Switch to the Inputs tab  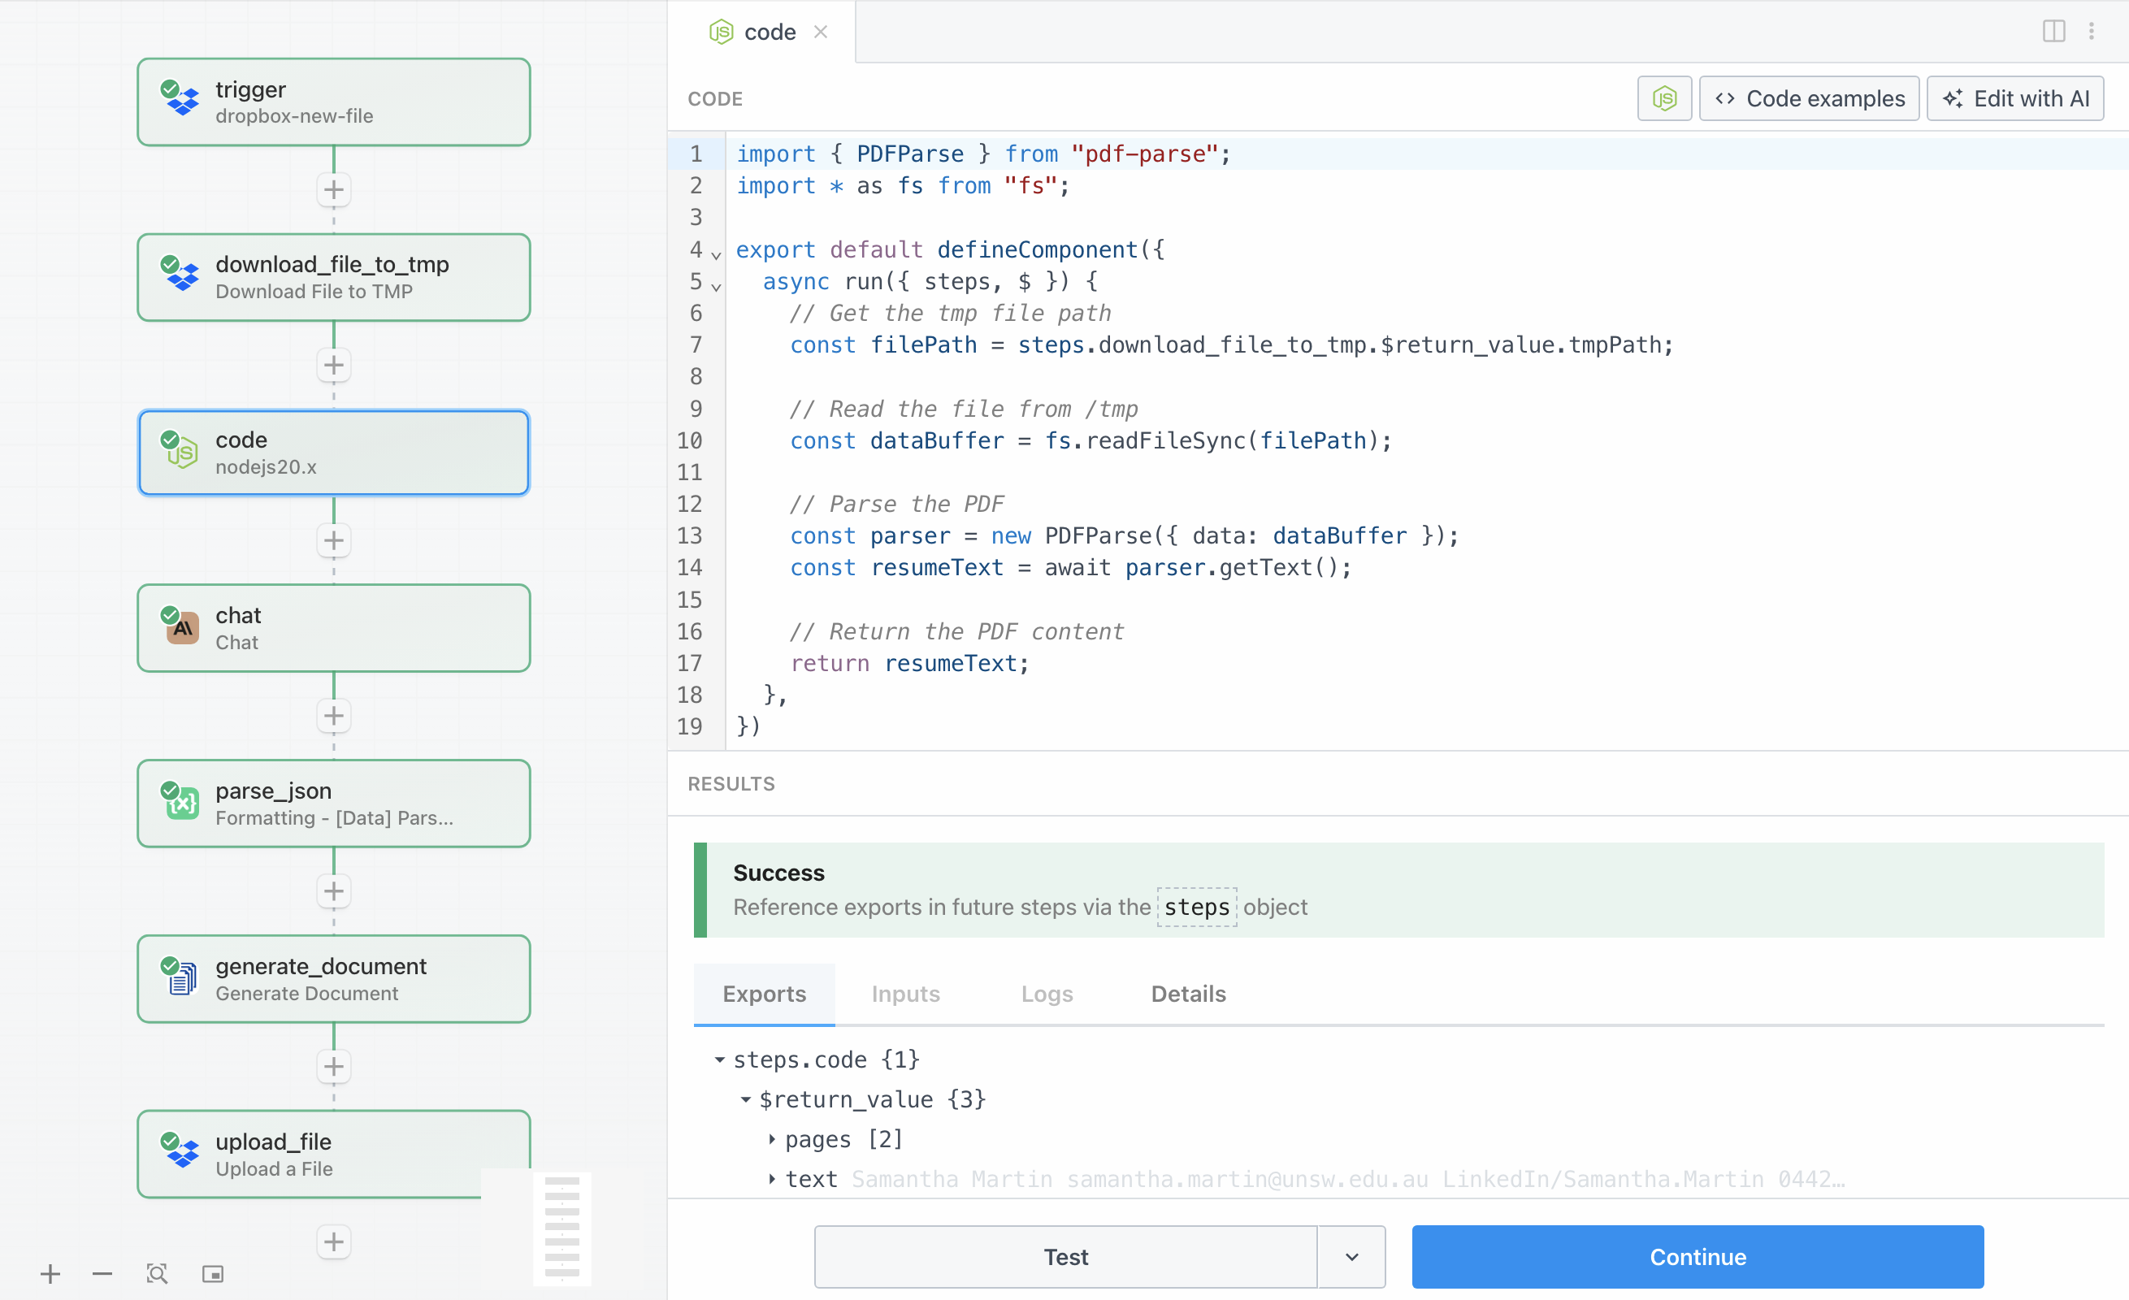[905, 994]
